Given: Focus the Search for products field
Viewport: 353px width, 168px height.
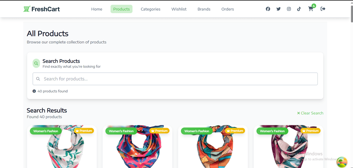Looking at the screenshot, I should pos(175,79).
